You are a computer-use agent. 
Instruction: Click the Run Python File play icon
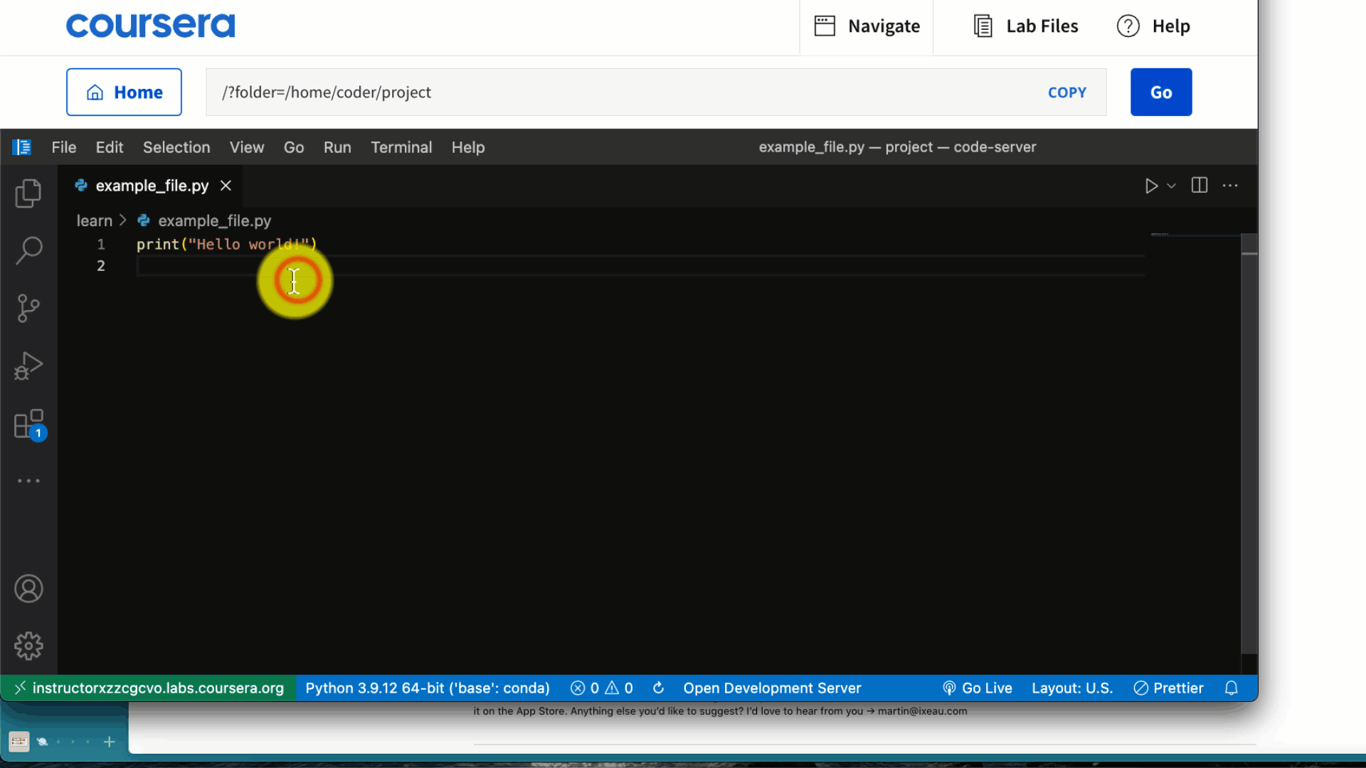coord(1151,186)
